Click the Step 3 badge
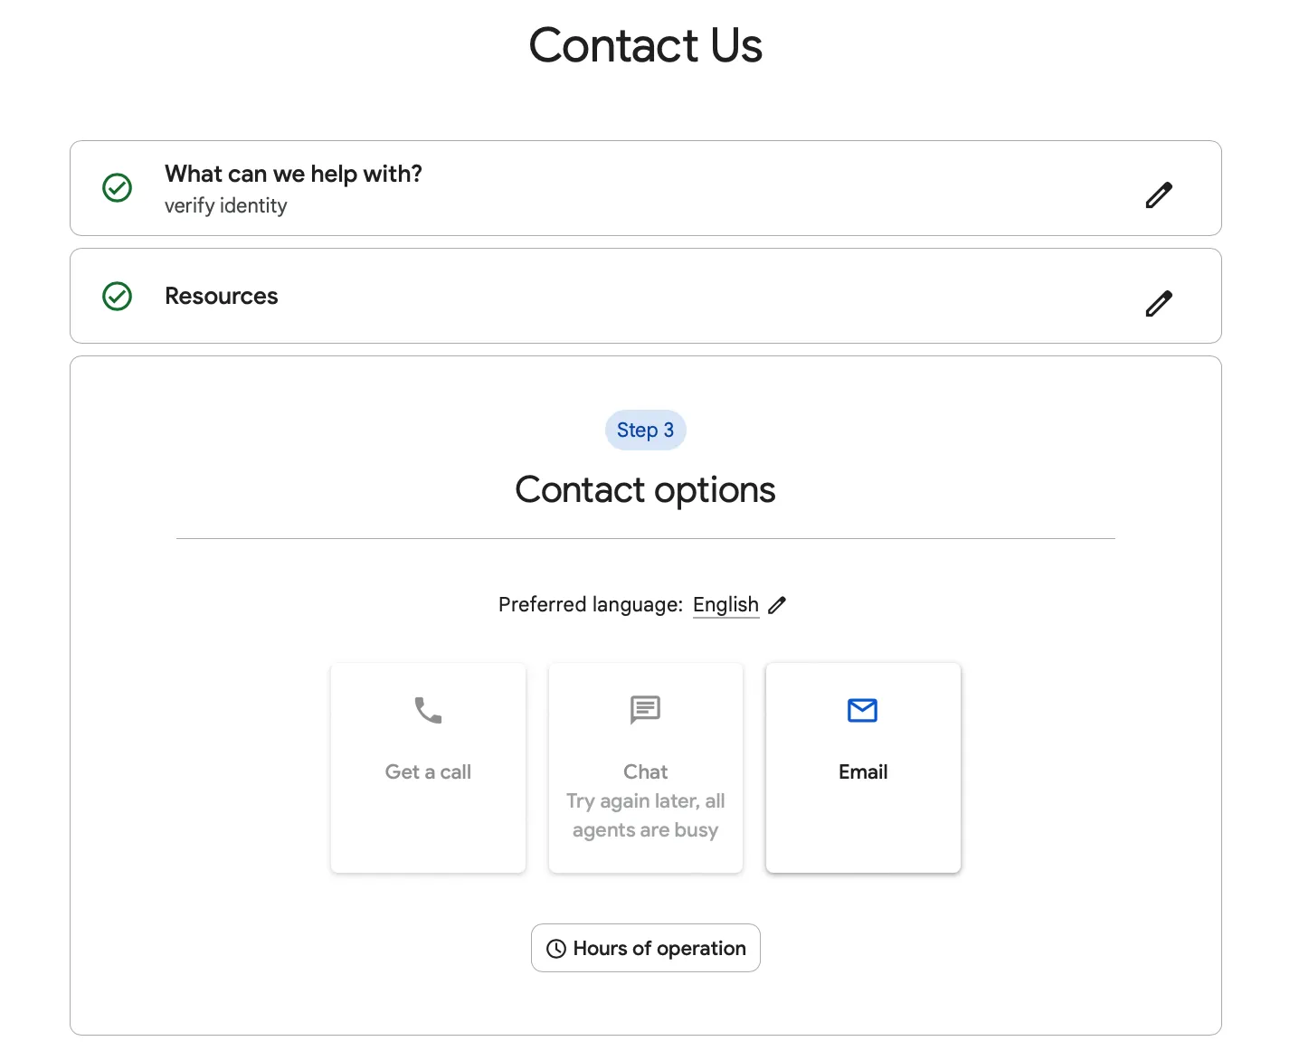Screen dimensions: 1299x1060 coord(645,430)
